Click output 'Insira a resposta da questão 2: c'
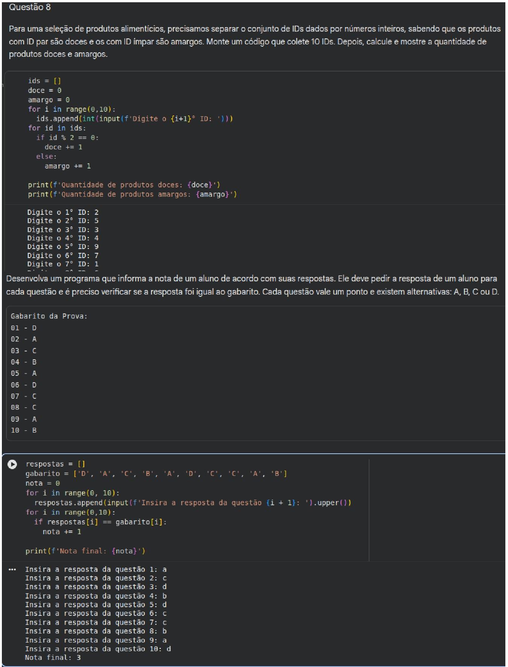Image resolution: width=508 pixels, height=667 pixels. 96,578
